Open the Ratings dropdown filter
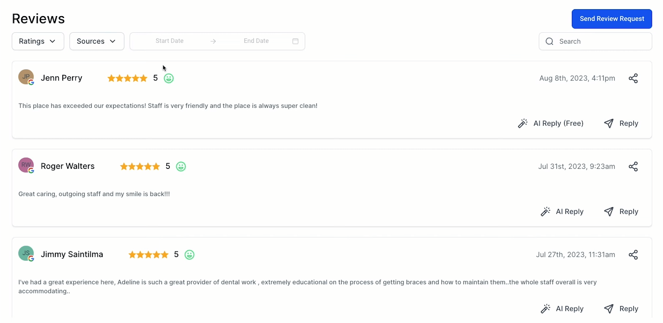This screenshot has height=323, width=663. pos(38,41)
